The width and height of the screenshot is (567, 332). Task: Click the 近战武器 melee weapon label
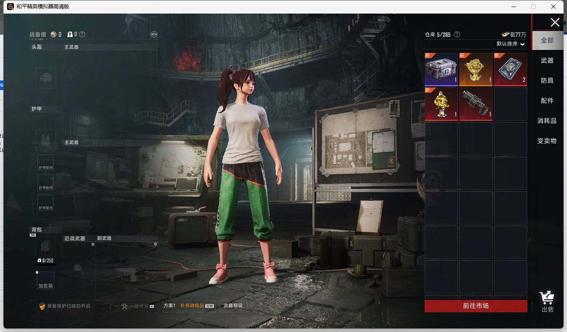pyautogui.click(x=75, y=238)
